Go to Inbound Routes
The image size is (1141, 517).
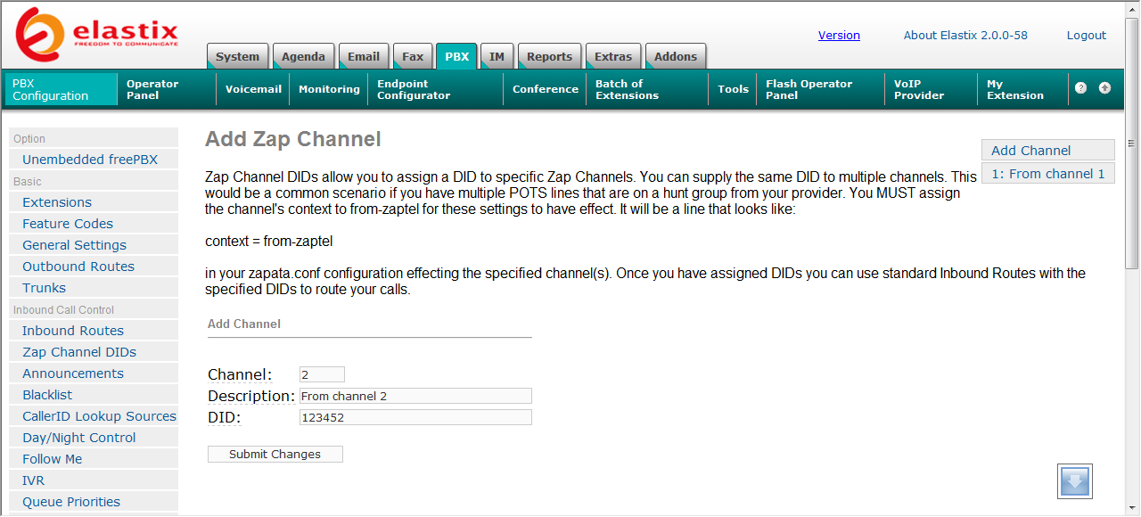[x=94, y=331]
